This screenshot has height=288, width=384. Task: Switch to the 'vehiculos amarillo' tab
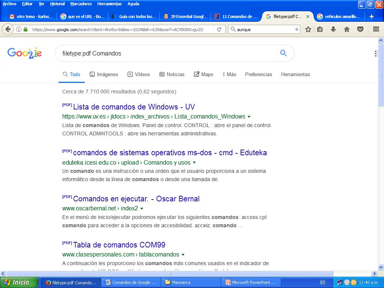point(339,16)
